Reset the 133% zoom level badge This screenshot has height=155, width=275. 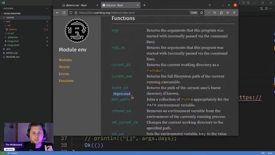pyautogui.click(x=194, y=12)
